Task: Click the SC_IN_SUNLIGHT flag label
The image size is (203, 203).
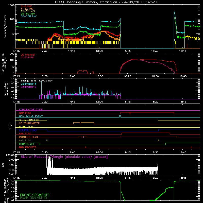Action: (x=29, y=120)
